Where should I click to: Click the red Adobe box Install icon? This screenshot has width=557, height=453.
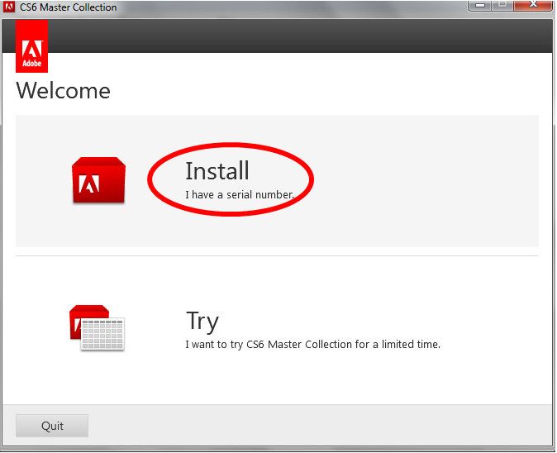98,180
